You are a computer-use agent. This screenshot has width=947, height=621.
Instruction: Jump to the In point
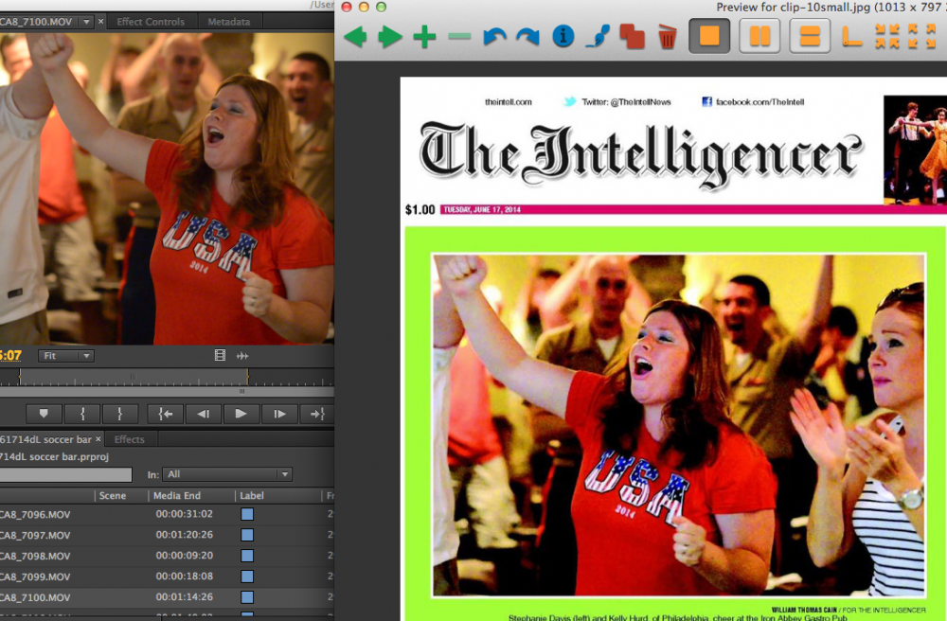pos(165,414)
